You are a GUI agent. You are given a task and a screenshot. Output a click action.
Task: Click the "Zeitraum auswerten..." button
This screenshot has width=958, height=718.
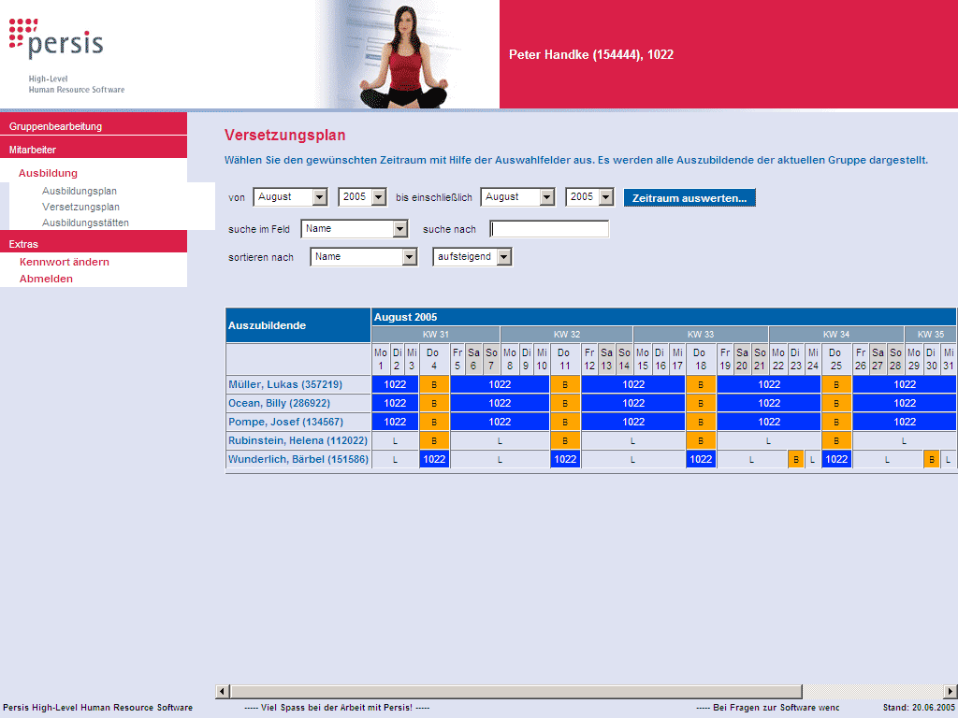(689, 197)
